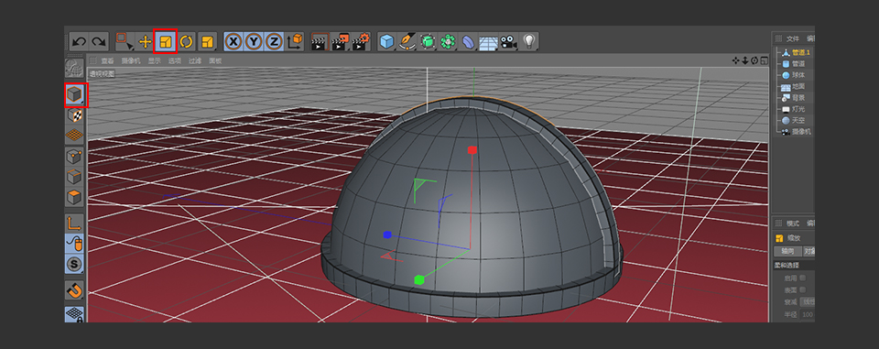879x349 pixels.
Task: Select the Scale tool in top toolbar
Action: point(166,41)
